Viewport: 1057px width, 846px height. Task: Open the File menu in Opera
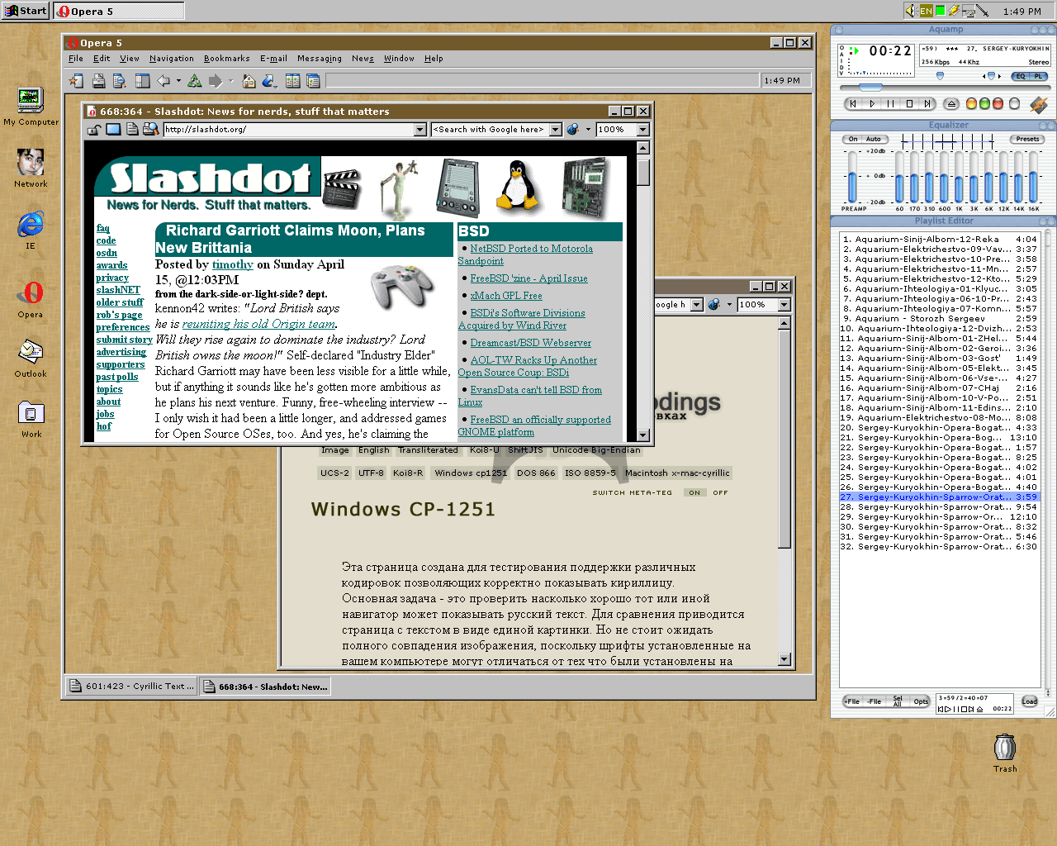(76, 59)
